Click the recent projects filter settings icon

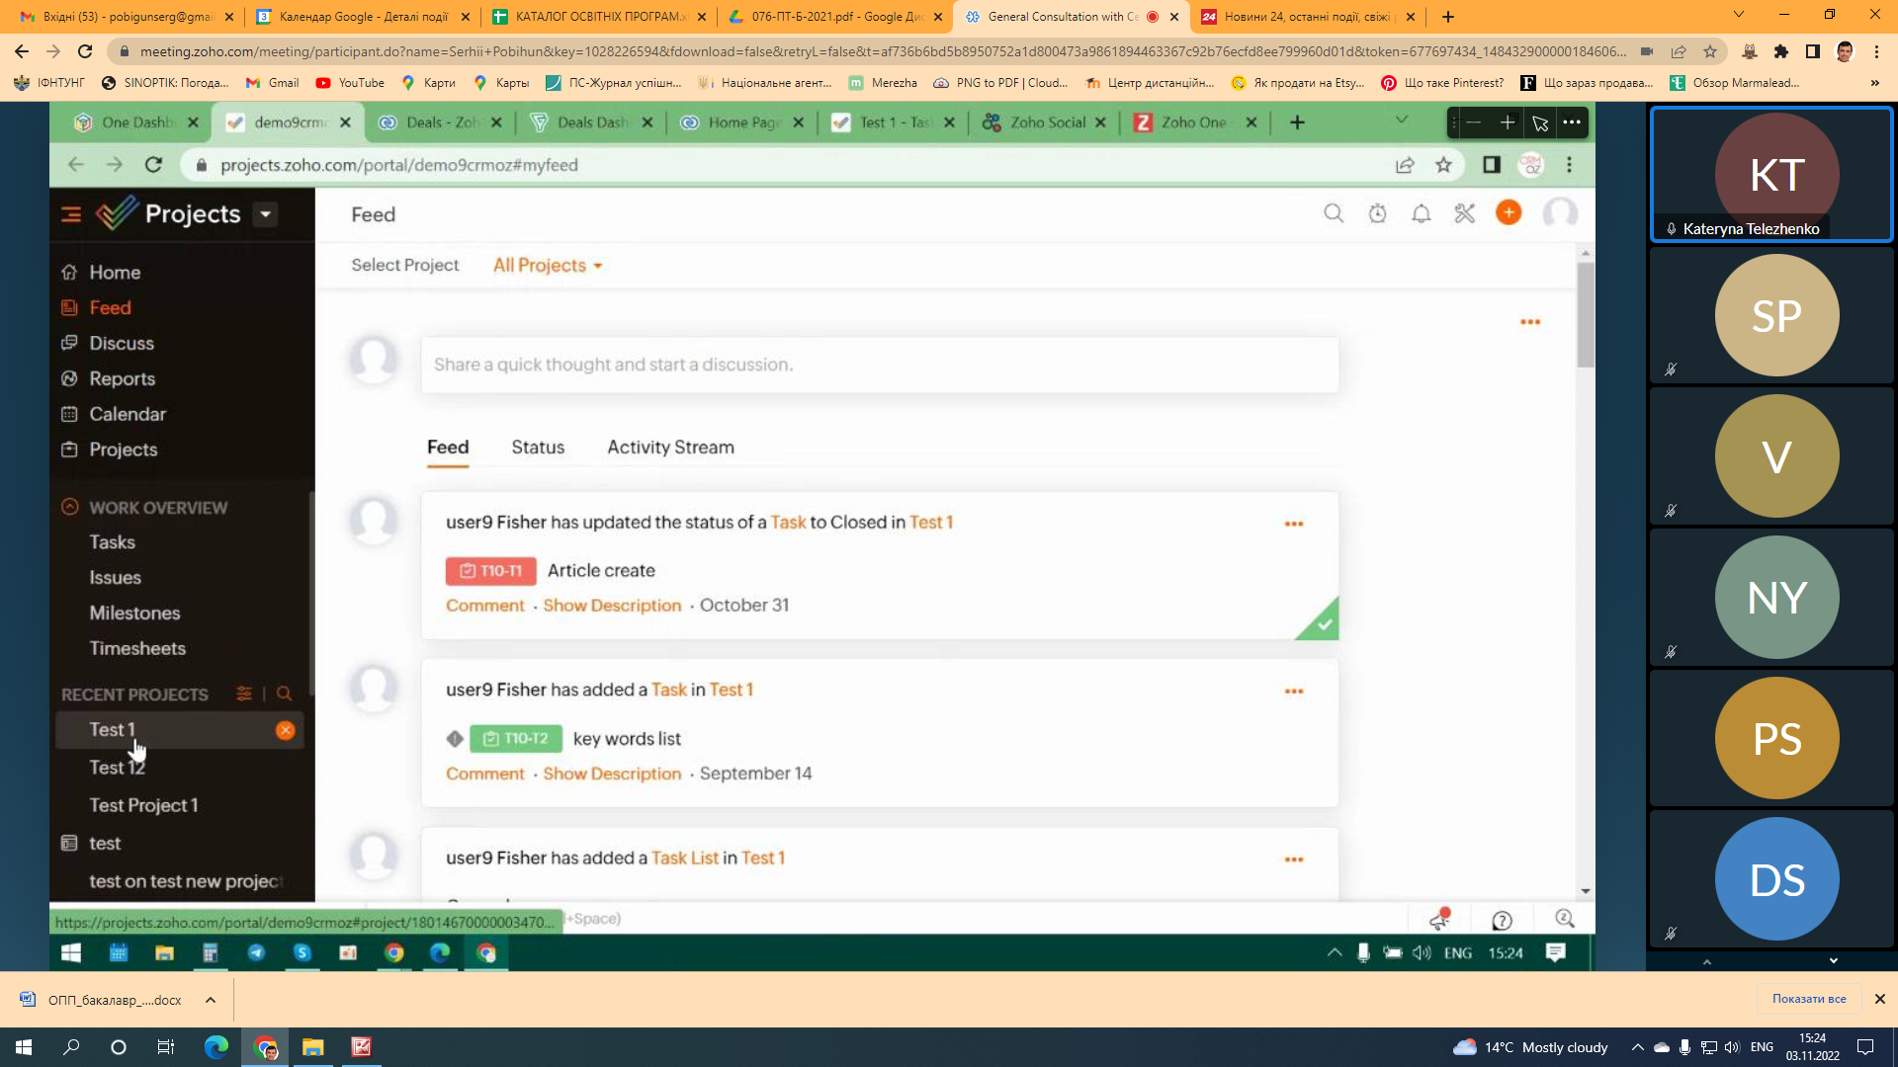tap(244, 694)
